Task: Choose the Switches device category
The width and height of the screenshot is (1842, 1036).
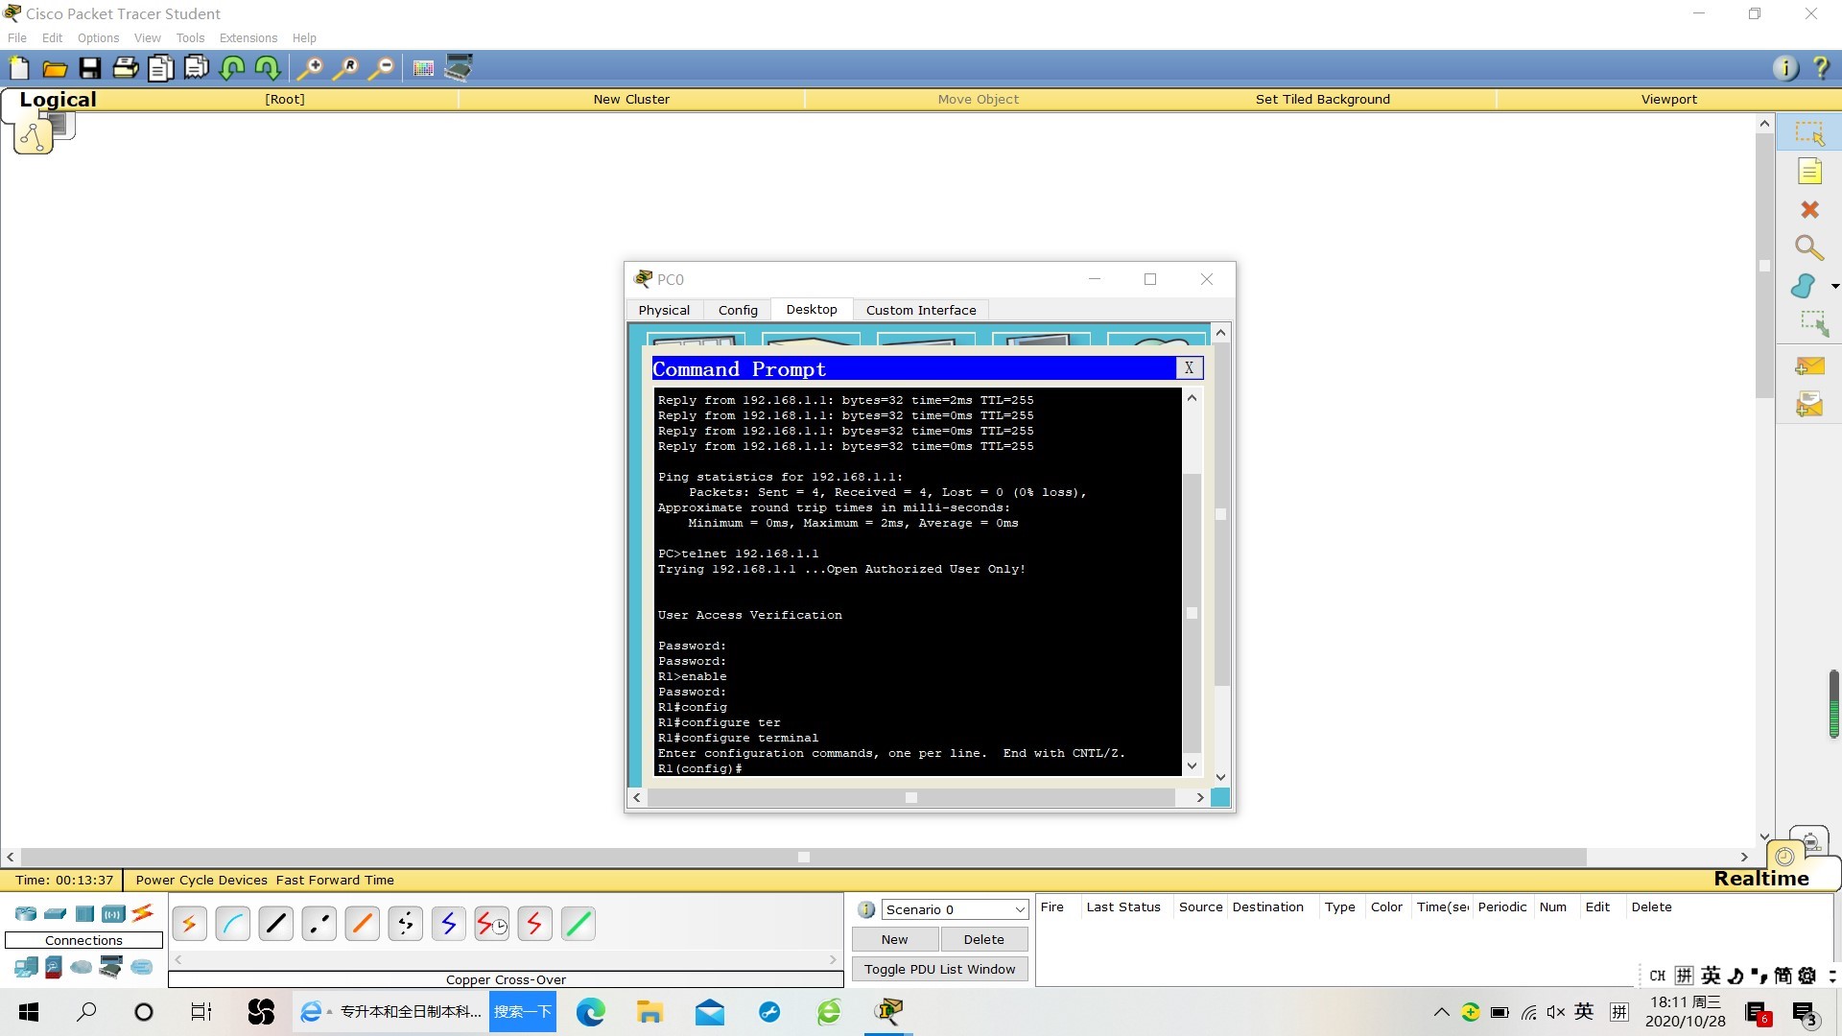Action: 56,913
